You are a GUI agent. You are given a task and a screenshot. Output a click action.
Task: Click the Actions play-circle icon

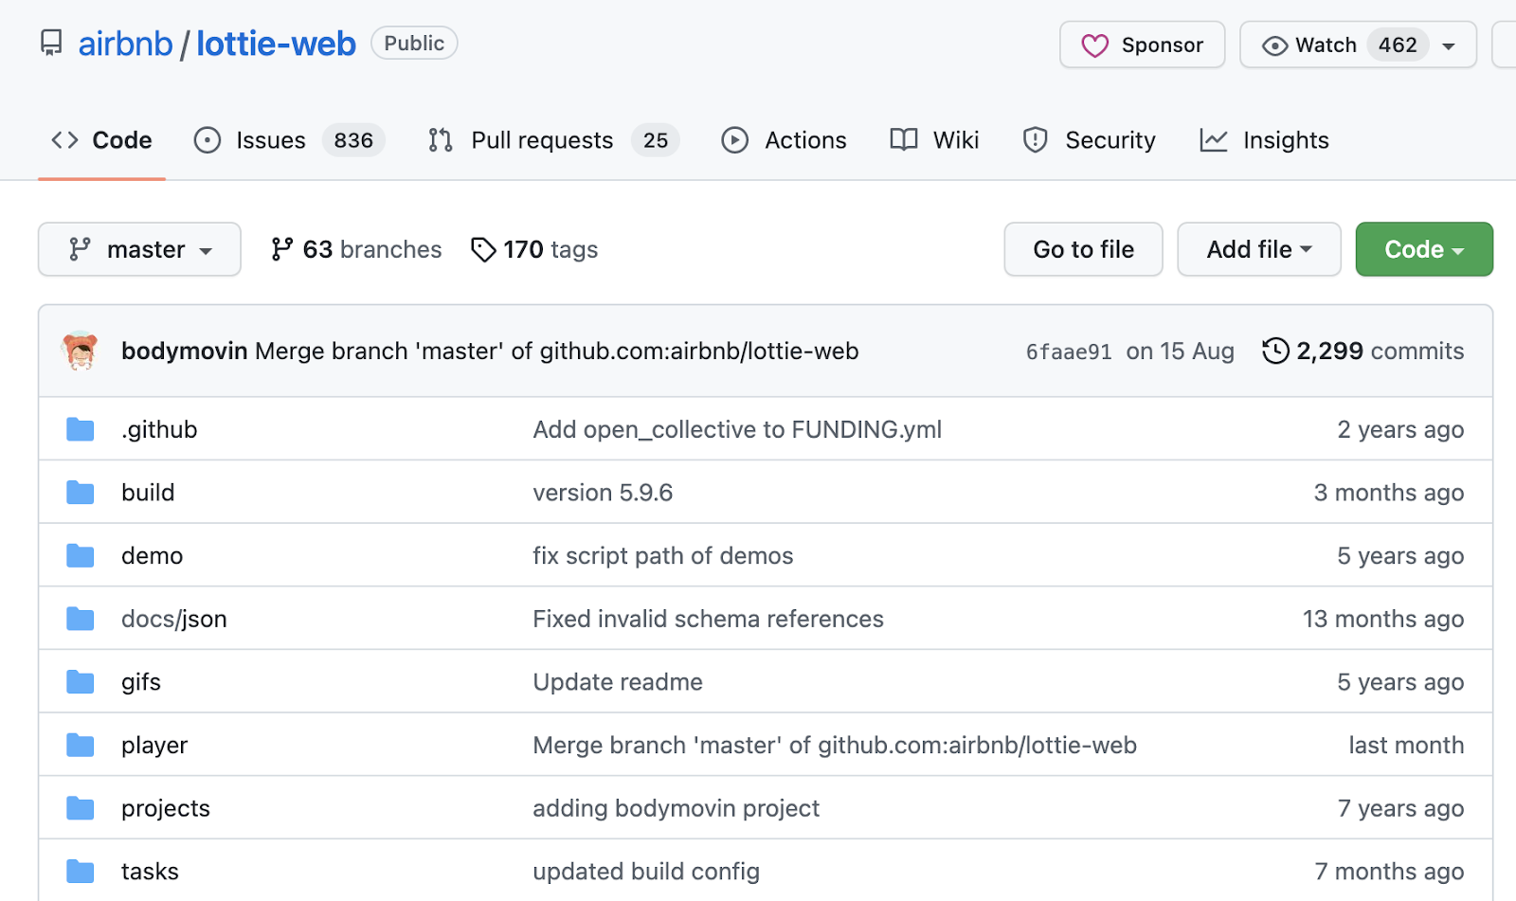[x=734, y=140]
